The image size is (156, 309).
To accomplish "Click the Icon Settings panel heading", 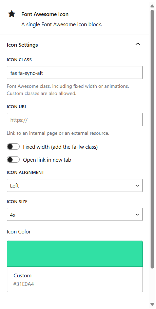I will click(22, 45).
